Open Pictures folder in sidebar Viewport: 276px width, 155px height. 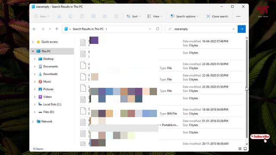tap(48, 89)
